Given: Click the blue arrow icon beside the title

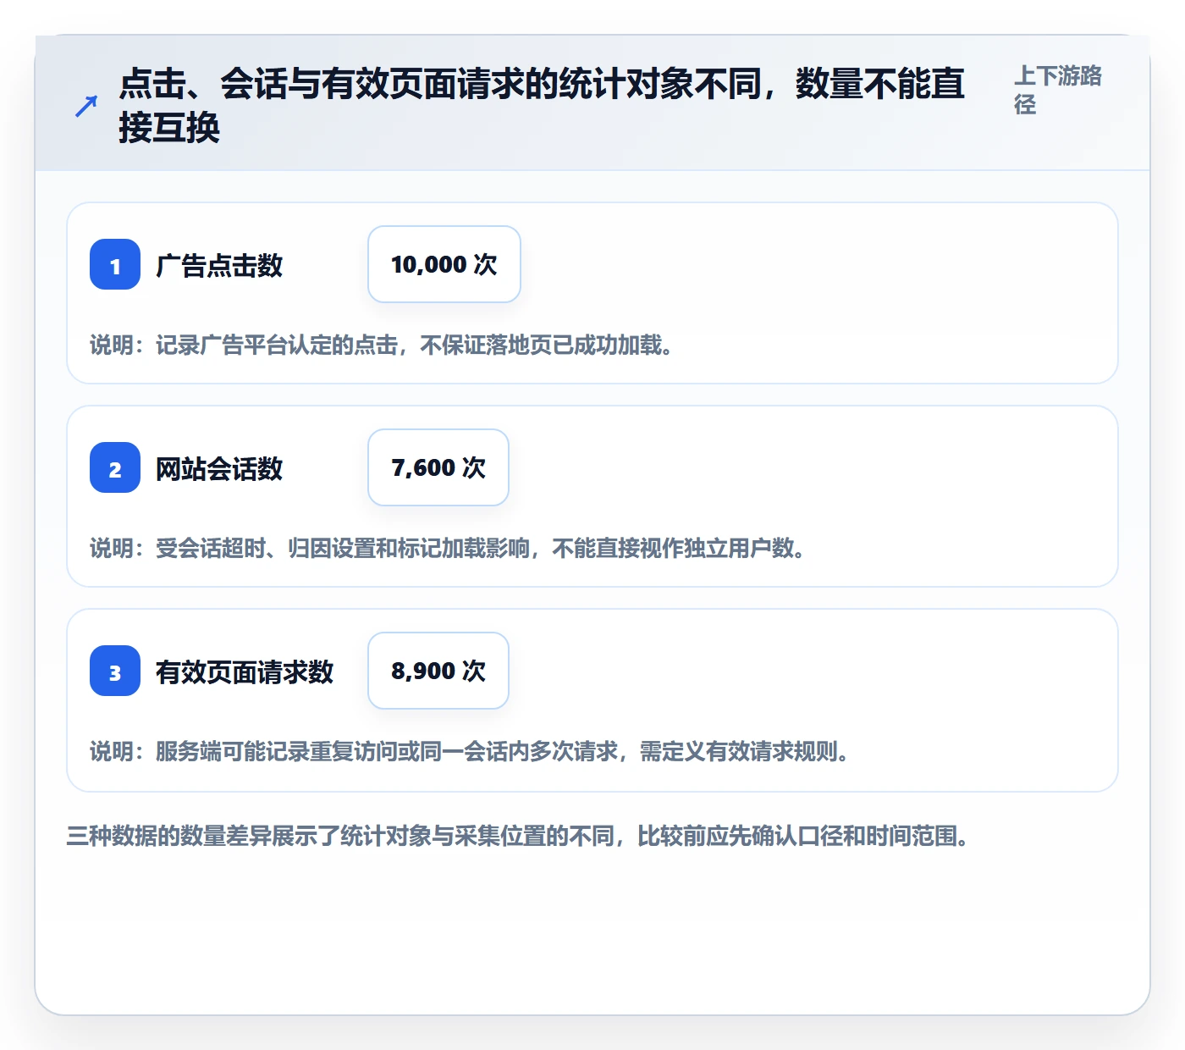Looking at the screenshot, I should click(x=86, y=106).
